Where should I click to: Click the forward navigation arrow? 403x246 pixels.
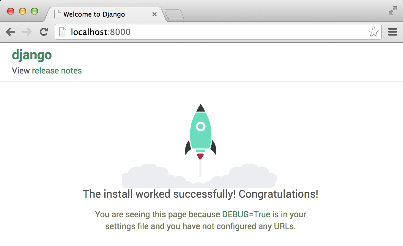pos(27,32)
